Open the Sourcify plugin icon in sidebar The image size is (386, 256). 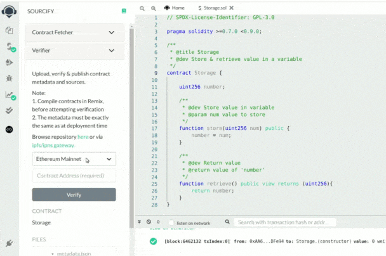[x=9, y=129]
